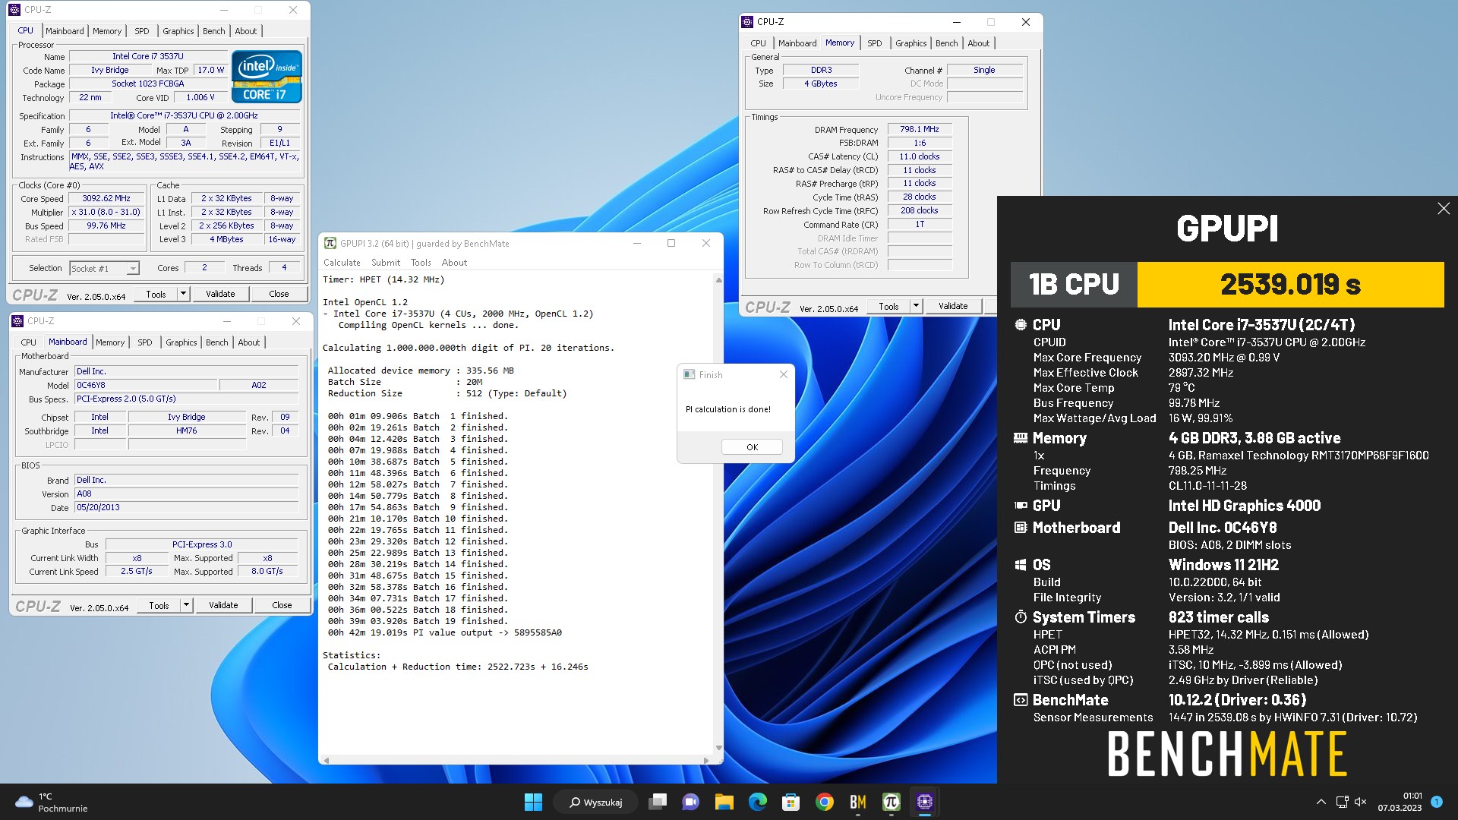Switch to Memory tab in top-left CPU-Z
1458x820 pixels.
pos(107,31)
